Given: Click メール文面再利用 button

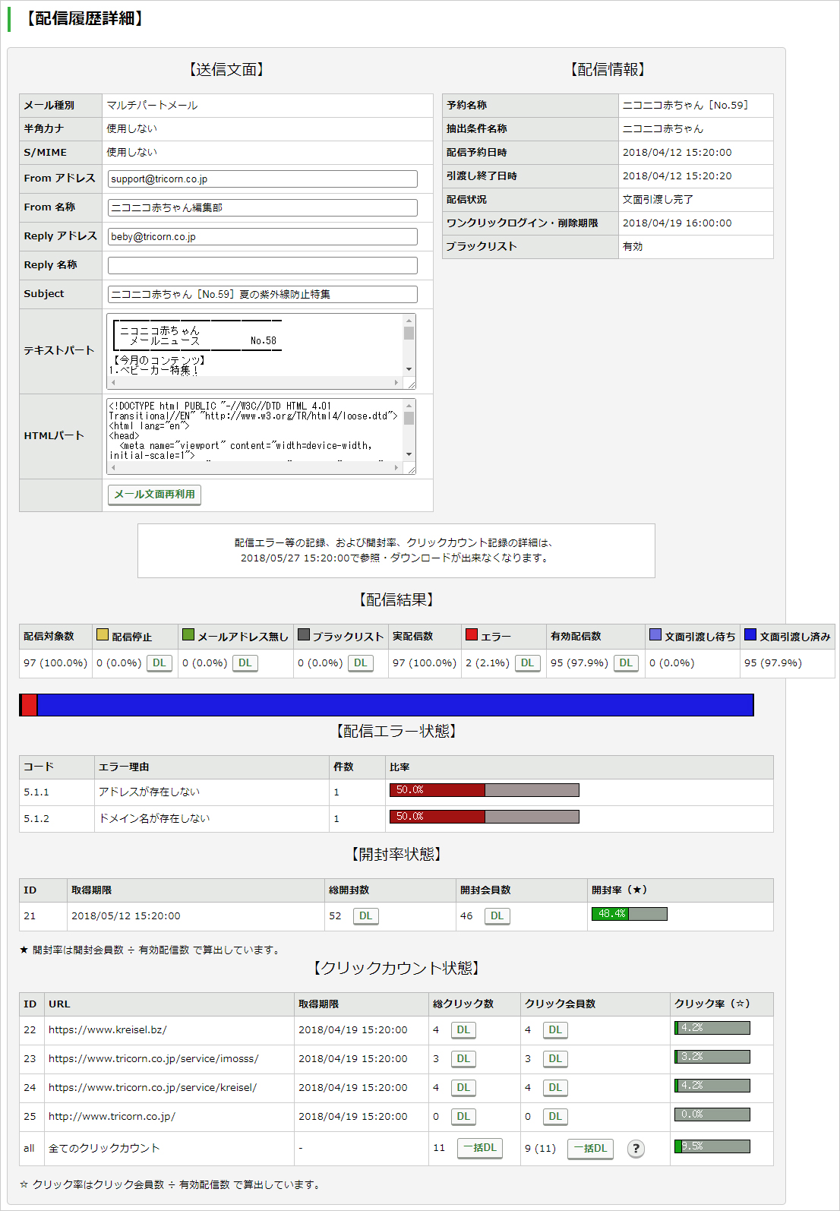Looking at the screenshot, I should point(154,495).
